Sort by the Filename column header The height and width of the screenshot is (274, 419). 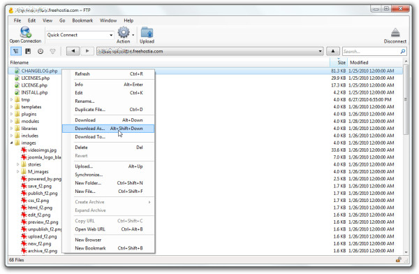[170, 62]
